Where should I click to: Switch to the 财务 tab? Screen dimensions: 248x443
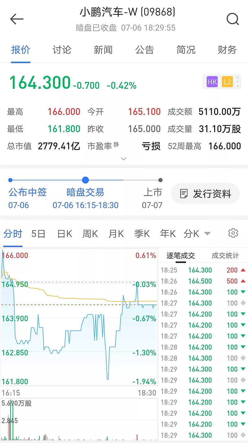pyautogui.click(x=227, y=50)
